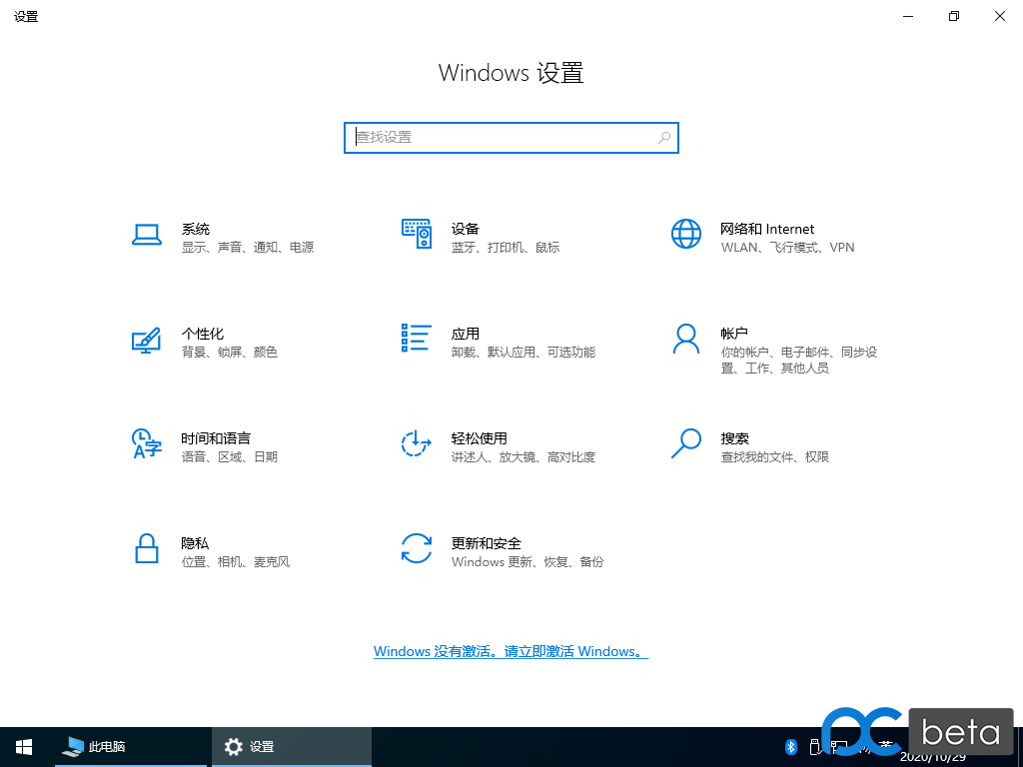This screenshot has width=1023, height=767.
Task: Open the 搜索 magnifier category icon
Action: 685,443
